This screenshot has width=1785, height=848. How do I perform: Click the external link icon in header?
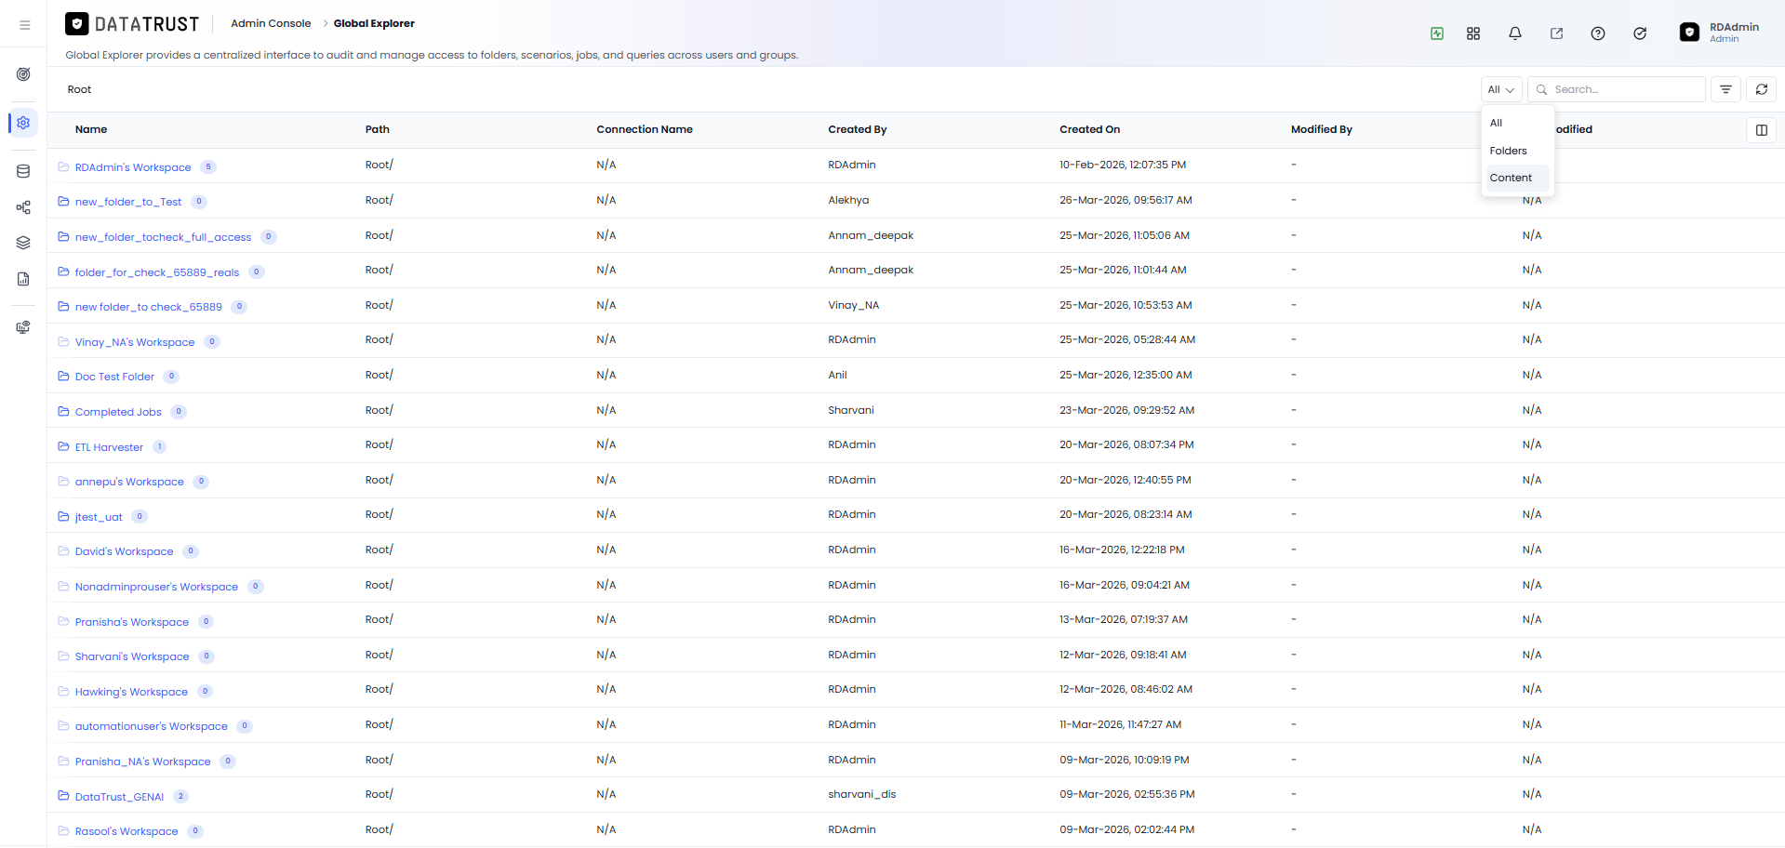1556,33
